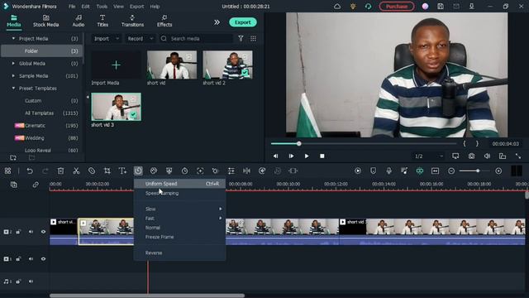Open the Import dropdown
The image size is (529, 298).
click(107, 39)
